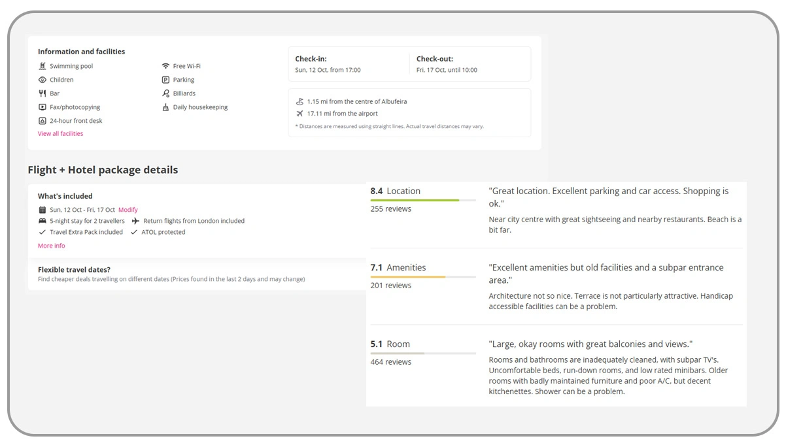Click the Bar fork-and-knife icon
The width and height of the screenshot is (786, 447).
[43, 93]
